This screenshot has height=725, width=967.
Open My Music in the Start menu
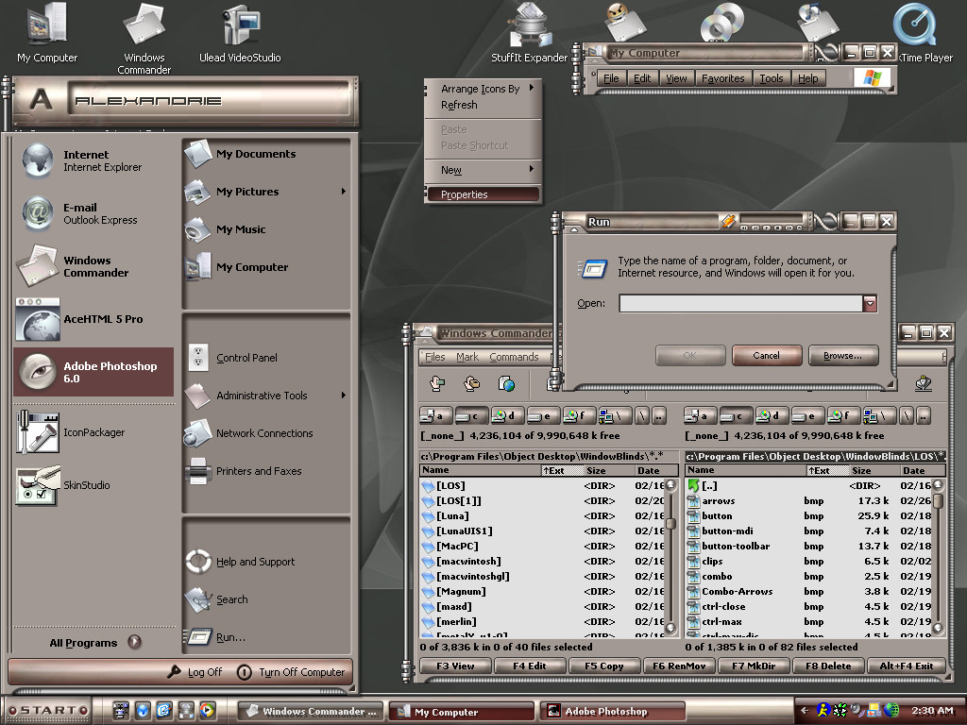(x=265, y=229)
